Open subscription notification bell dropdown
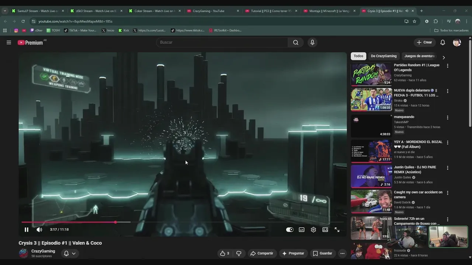 [70, 253]
